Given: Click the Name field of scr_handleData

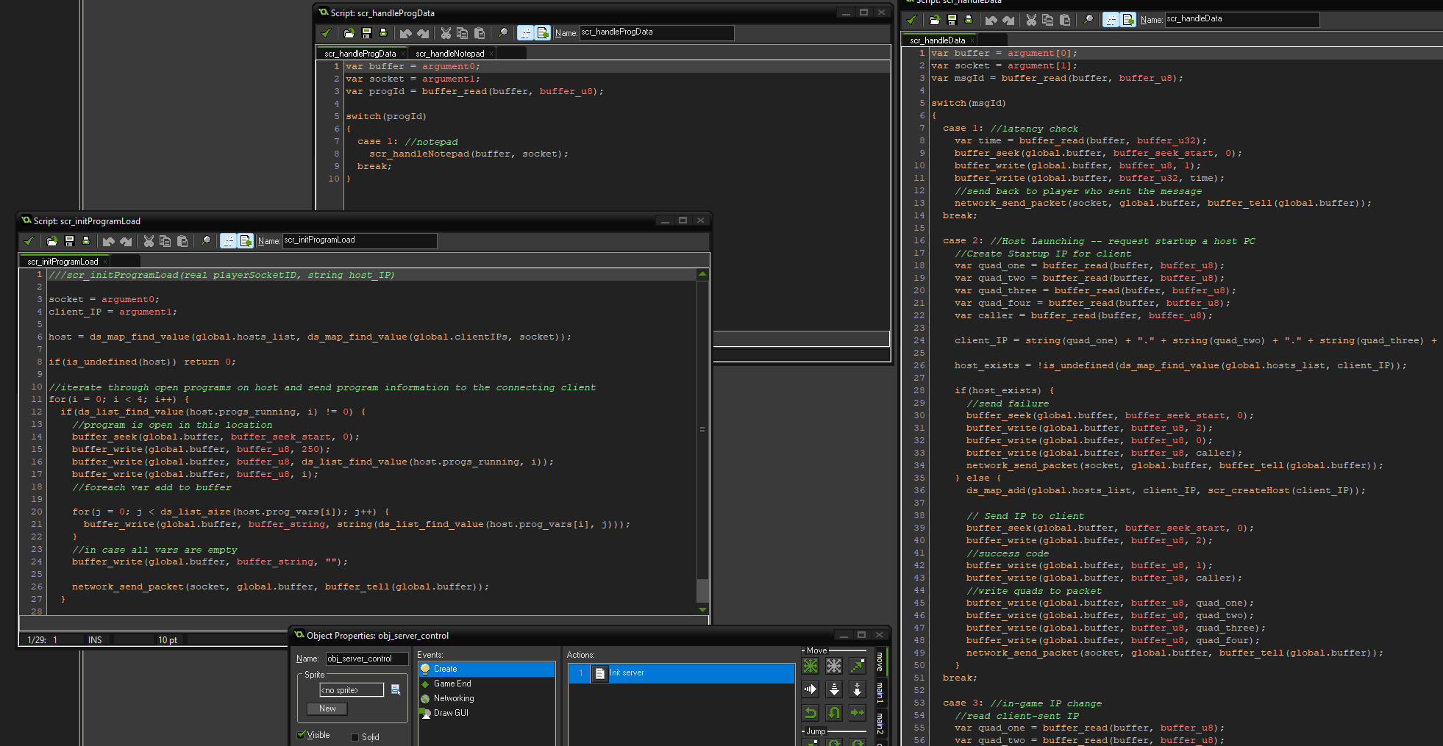Looking at the screenshot, I should (1241, 20).
